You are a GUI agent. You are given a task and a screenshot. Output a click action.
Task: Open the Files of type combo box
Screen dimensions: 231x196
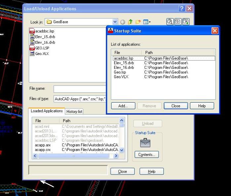click(x=80, y=99)
